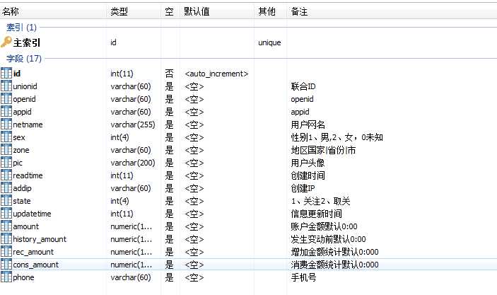Select the phone field name

[23, 277]
